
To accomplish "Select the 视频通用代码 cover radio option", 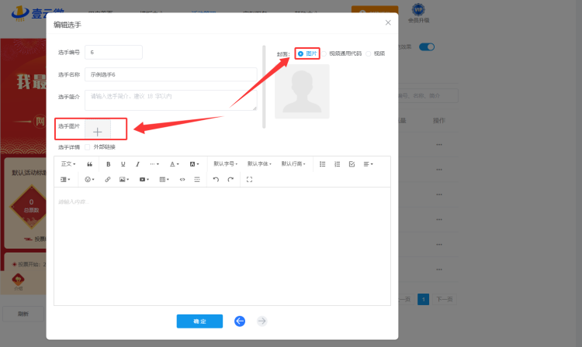I will (x=325, y=53).
